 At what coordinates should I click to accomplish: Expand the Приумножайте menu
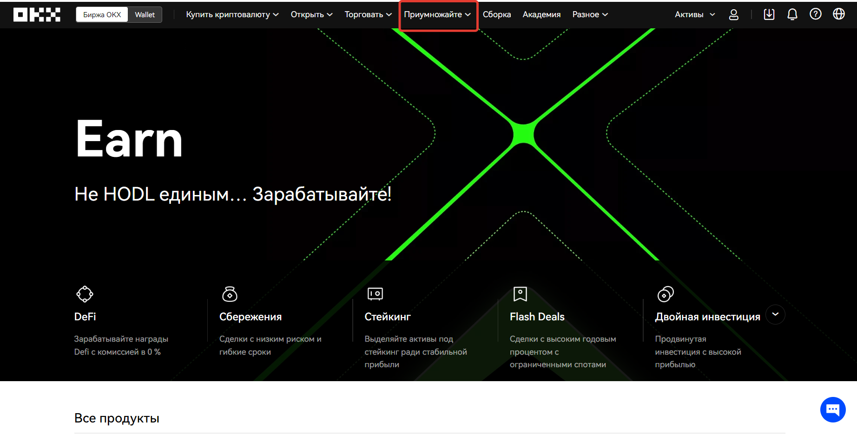[437, 14]
